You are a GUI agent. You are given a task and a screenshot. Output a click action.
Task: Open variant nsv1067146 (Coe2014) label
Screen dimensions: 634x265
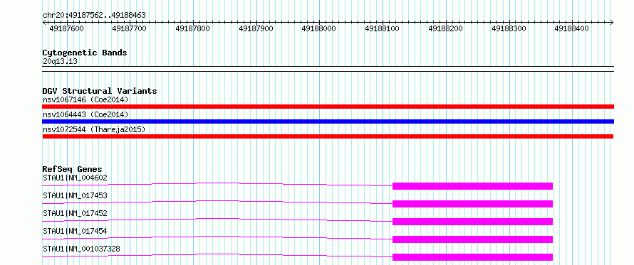click(x=85, y=99)
